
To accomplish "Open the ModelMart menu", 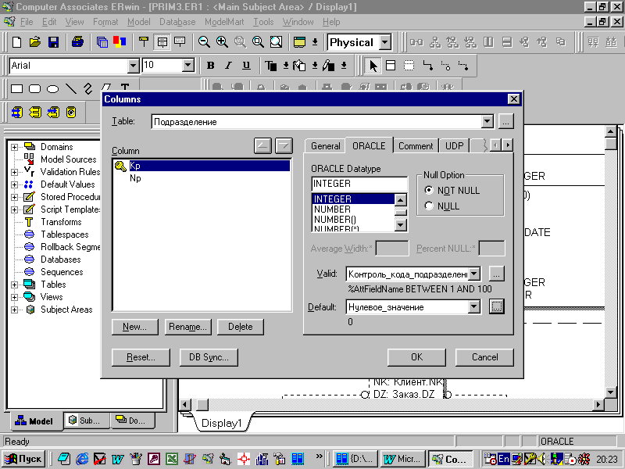I will pos(224,22).
